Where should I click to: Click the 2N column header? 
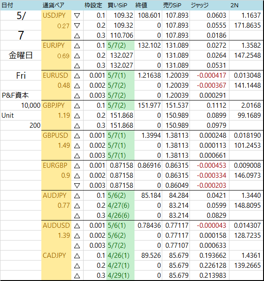pos(234,5)
